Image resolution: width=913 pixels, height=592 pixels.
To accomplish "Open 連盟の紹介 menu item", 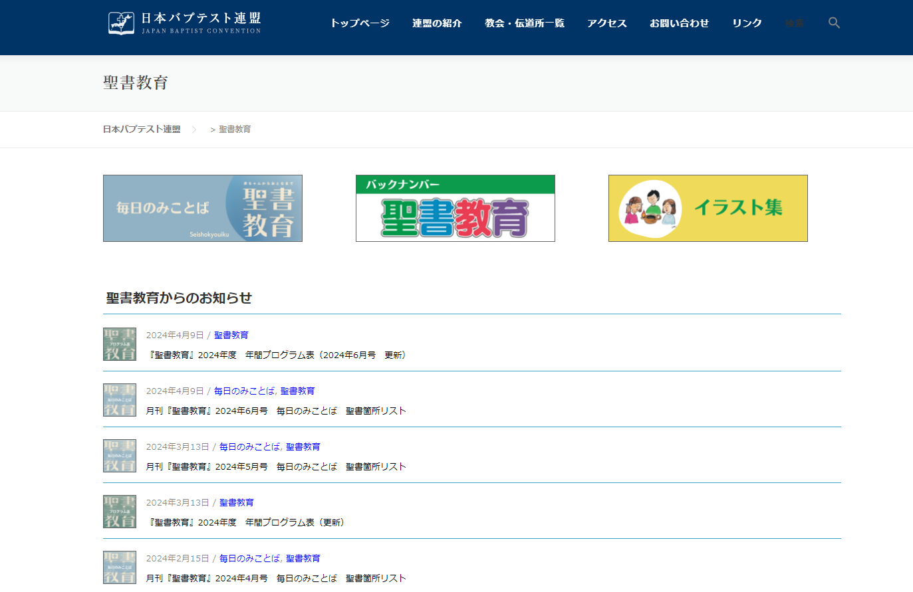I will tap(437, 23).
